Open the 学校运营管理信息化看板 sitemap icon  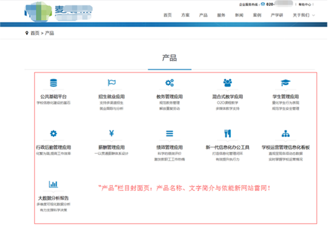click(285, 133)
